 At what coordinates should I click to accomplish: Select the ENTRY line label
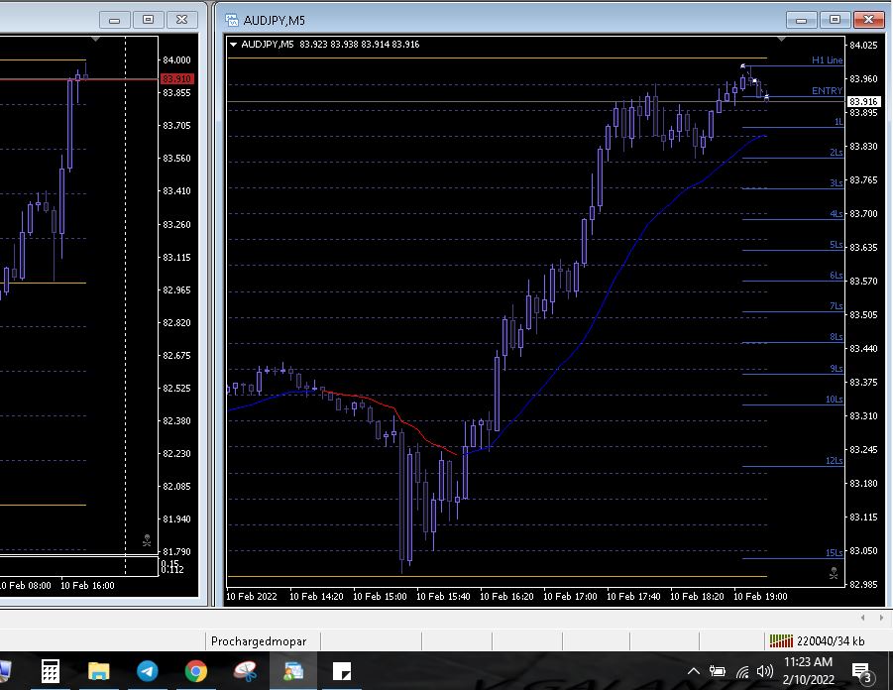pos(827,91)
